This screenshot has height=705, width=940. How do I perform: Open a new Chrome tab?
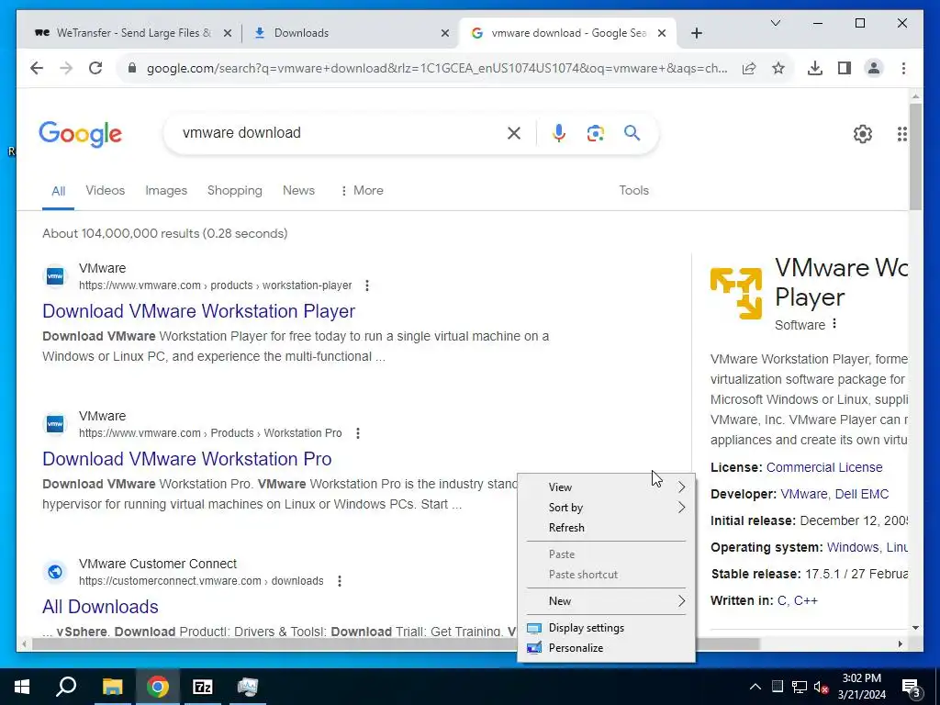pyautogui.click(x=696, y=33)
